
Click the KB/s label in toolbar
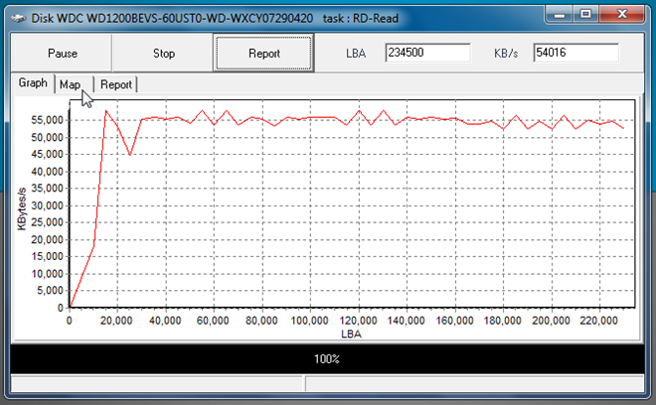click(506, 54)
